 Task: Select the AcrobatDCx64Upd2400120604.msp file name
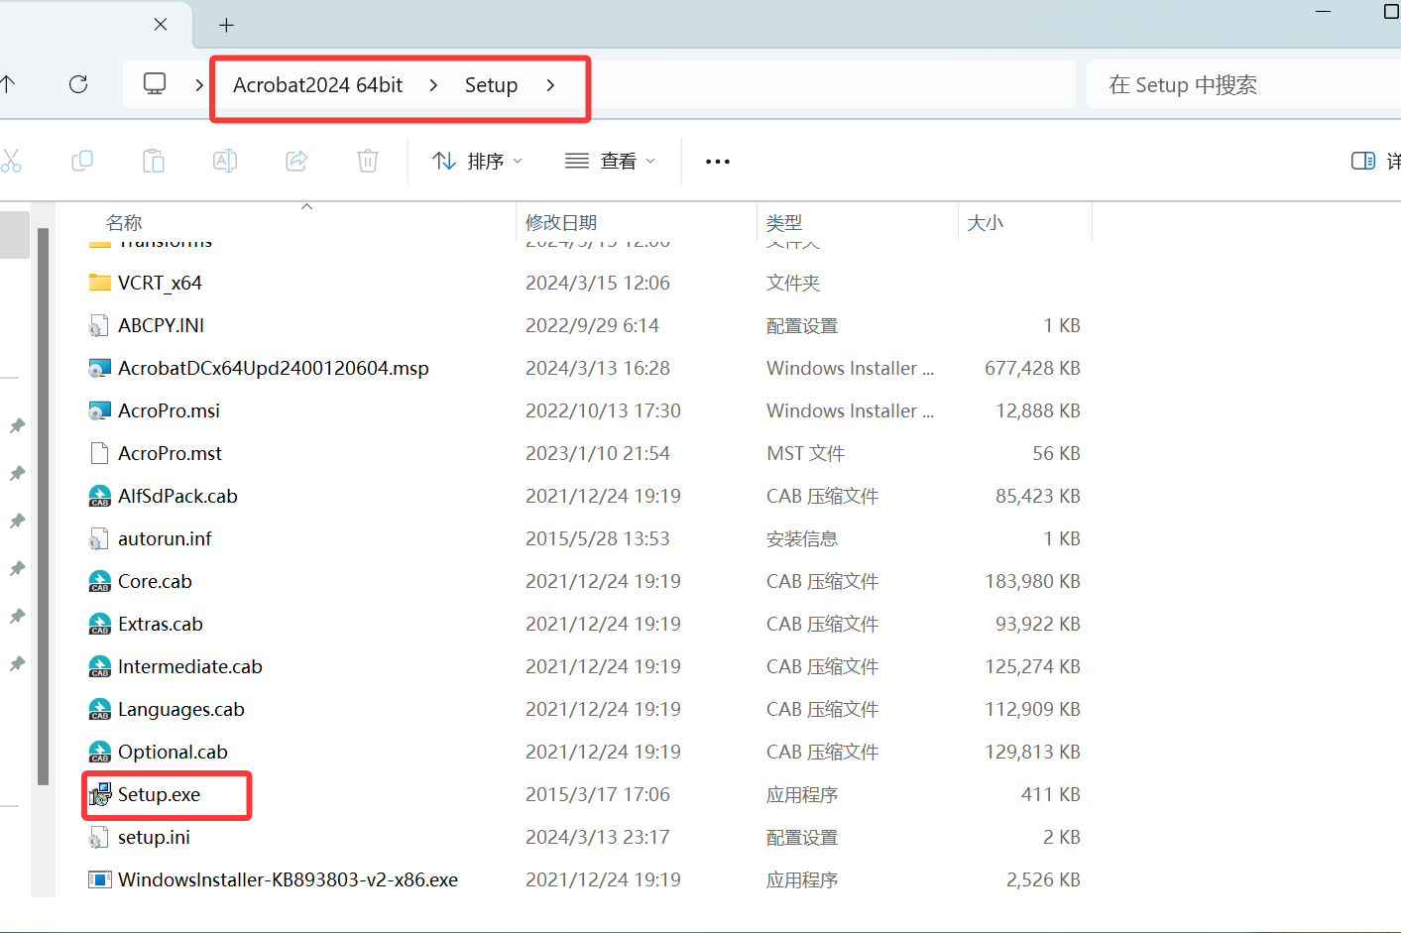(x=274, y=368)
